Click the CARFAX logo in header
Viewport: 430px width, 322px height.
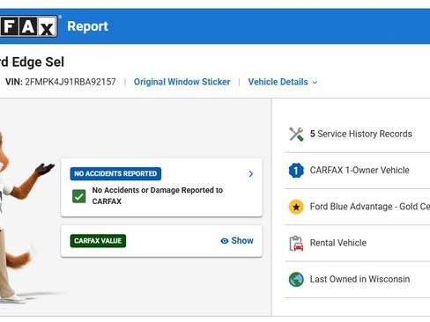pyautogui.click(x=28, y=26)
